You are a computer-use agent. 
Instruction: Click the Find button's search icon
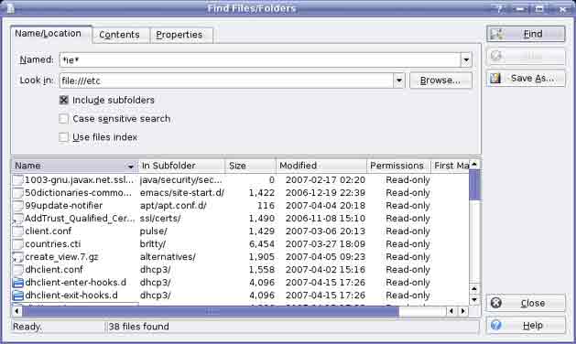pyautogui.click(x=496, y=34)
